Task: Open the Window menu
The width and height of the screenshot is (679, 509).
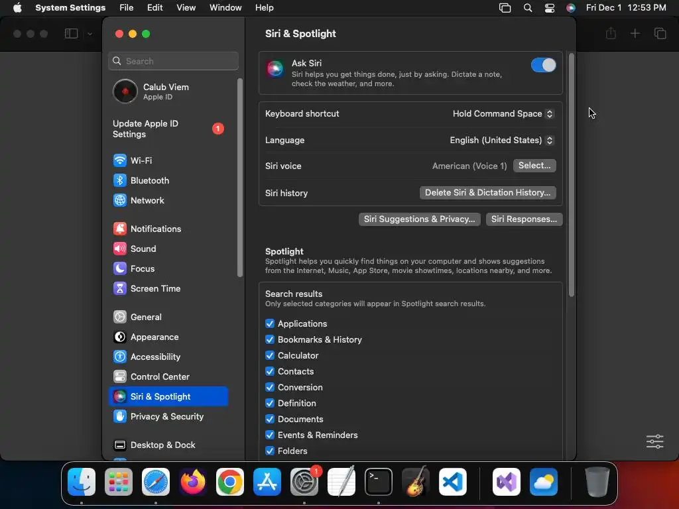Action: [225, 8]
